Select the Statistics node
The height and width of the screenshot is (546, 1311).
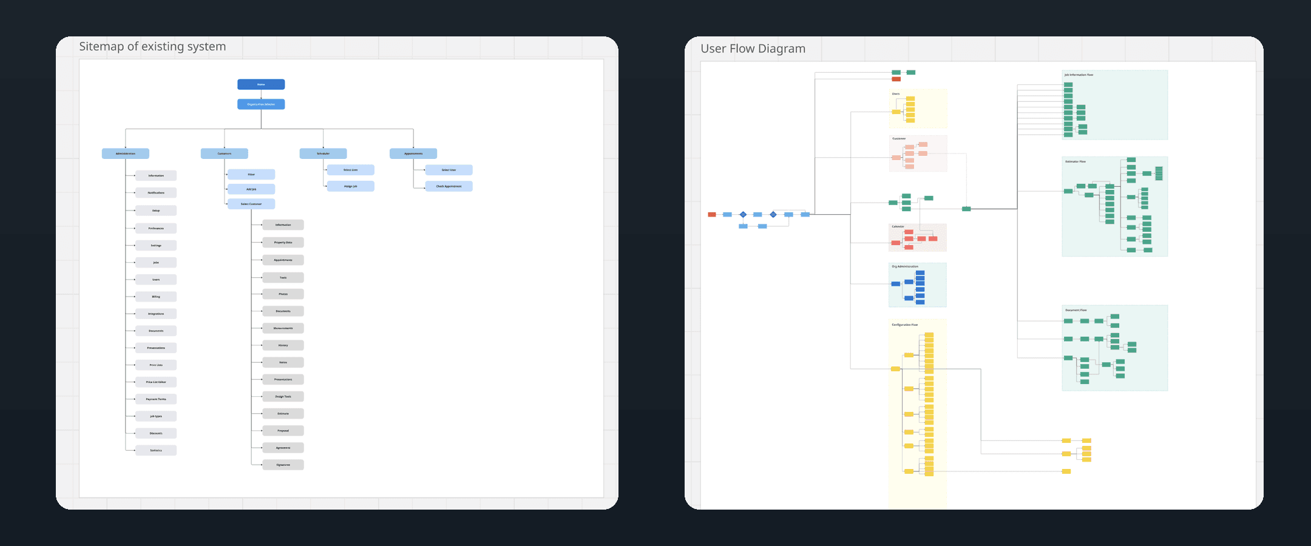coord(156,450)
